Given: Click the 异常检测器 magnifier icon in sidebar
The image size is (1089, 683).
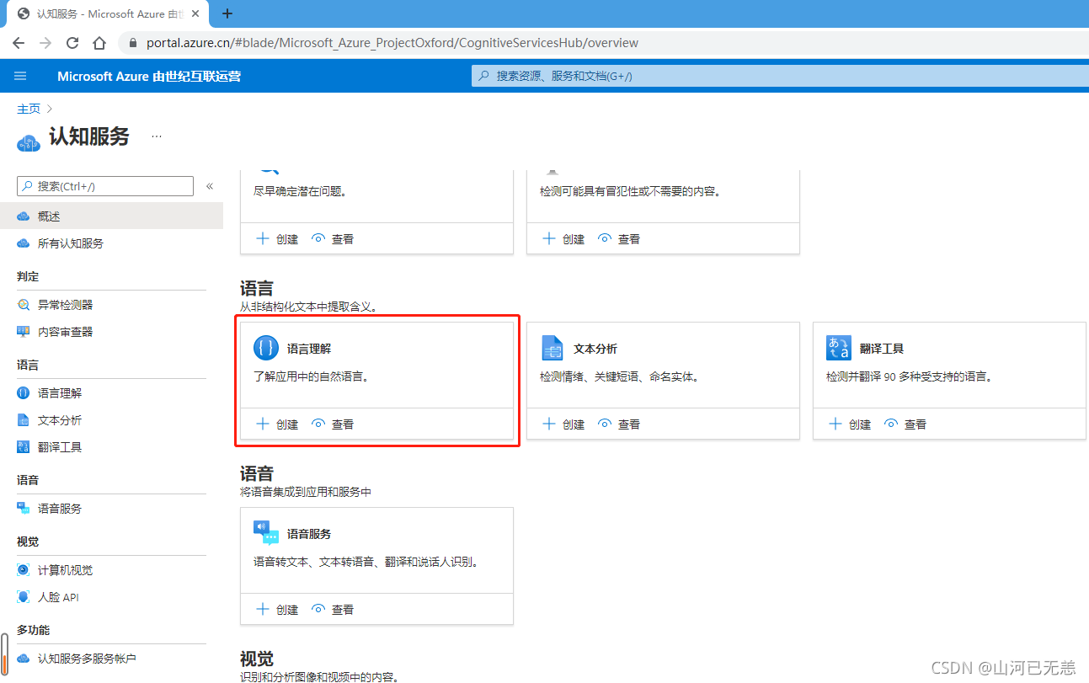Looking at the screenshot, I should click(24, 305).
